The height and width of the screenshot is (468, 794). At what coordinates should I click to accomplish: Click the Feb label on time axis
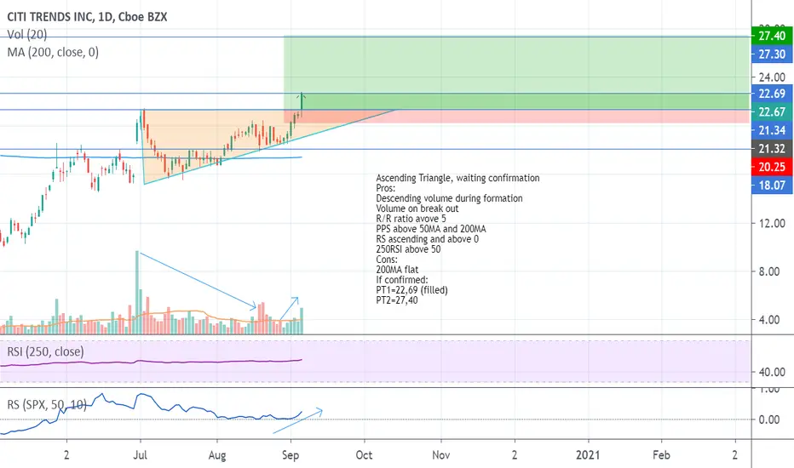661,455
